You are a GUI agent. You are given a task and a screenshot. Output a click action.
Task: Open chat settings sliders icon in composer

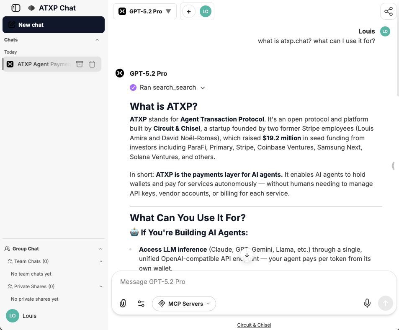pos(141,303)
